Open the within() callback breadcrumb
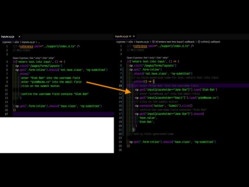The image size is (249, 187). point(210,42)
